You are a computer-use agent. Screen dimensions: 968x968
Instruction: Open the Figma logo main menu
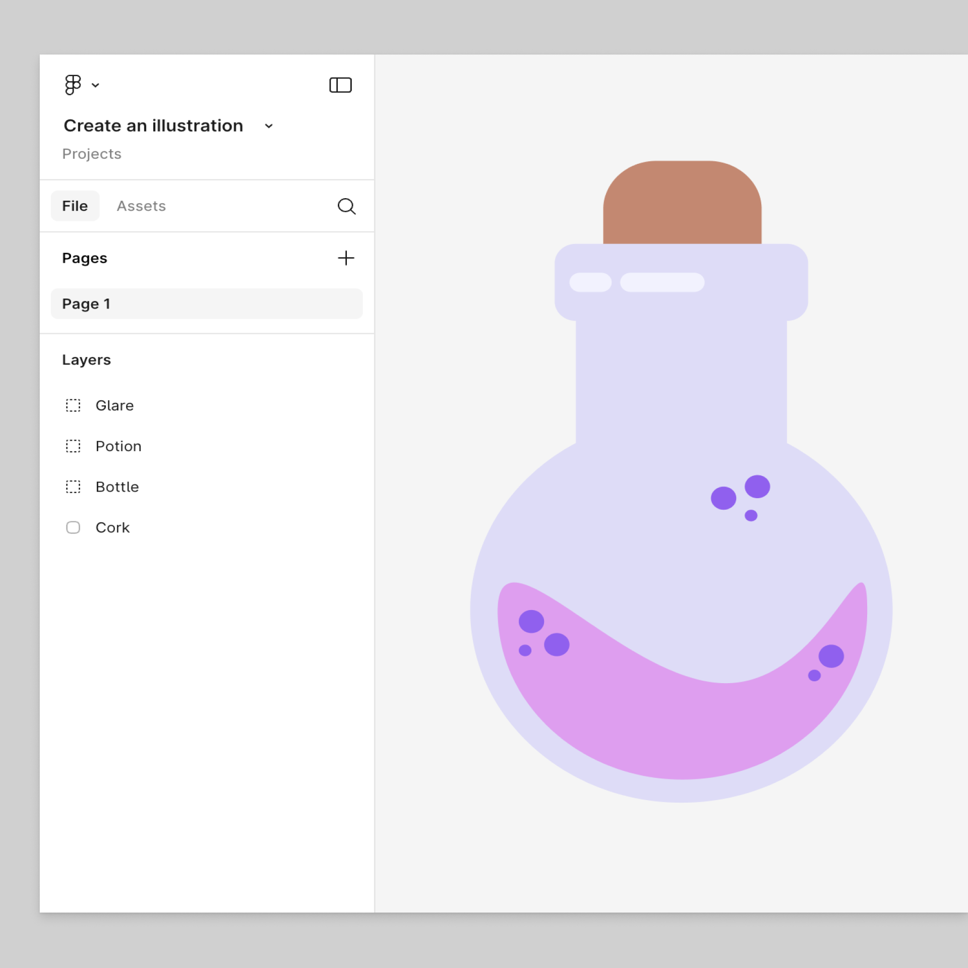(73, 85)
